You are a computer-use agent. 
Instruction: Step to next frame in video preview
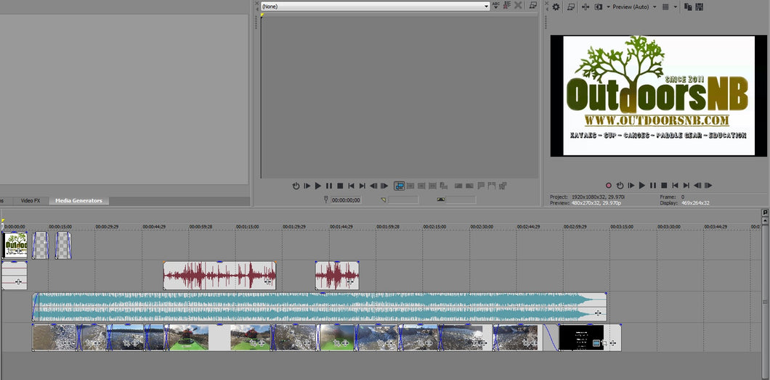(708, 186)
